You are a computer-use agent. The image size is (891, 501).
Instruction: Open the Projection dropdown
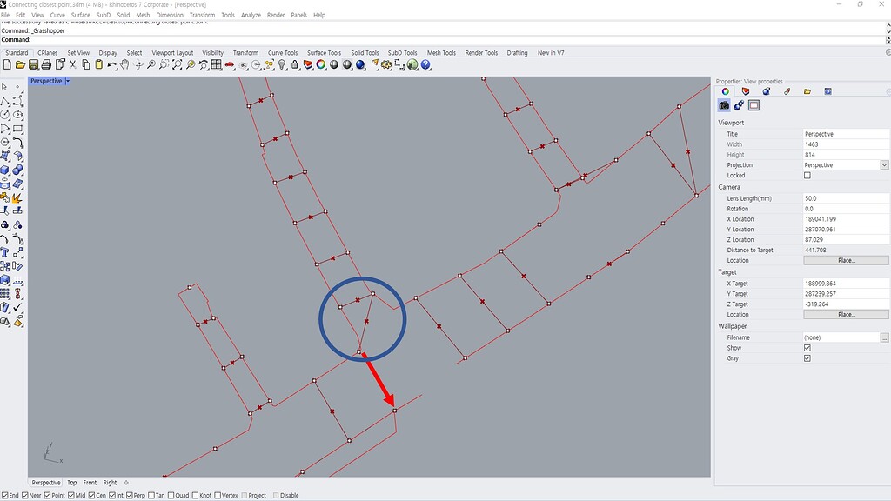884,164
